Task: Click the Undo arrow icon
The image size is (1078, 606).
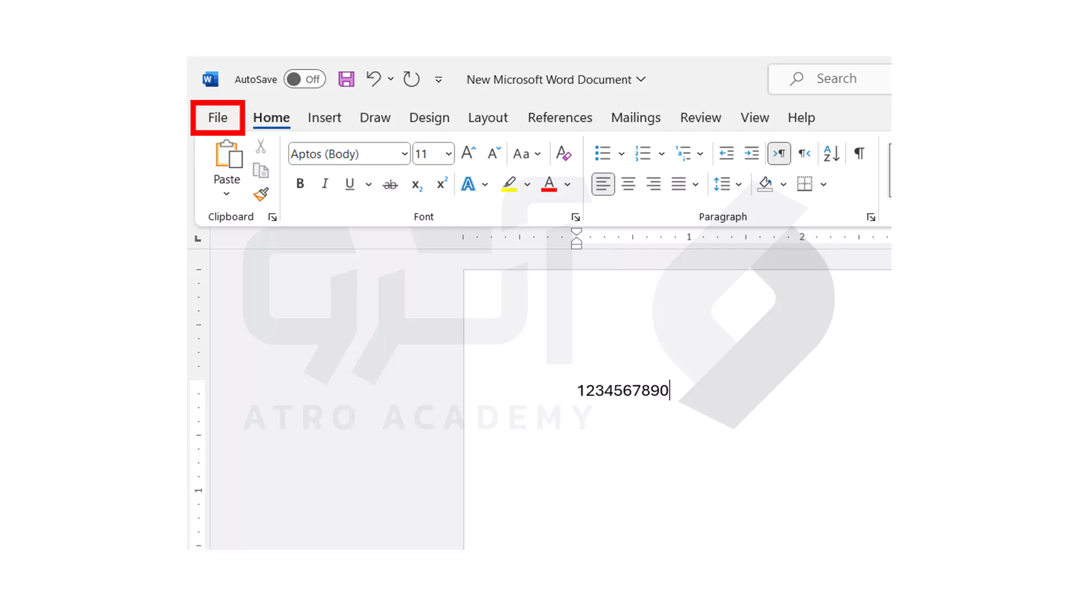Action: pos(373,79)
